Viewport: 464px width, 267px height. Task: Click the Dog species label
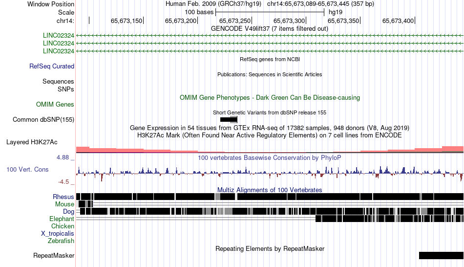click(68, 212)
